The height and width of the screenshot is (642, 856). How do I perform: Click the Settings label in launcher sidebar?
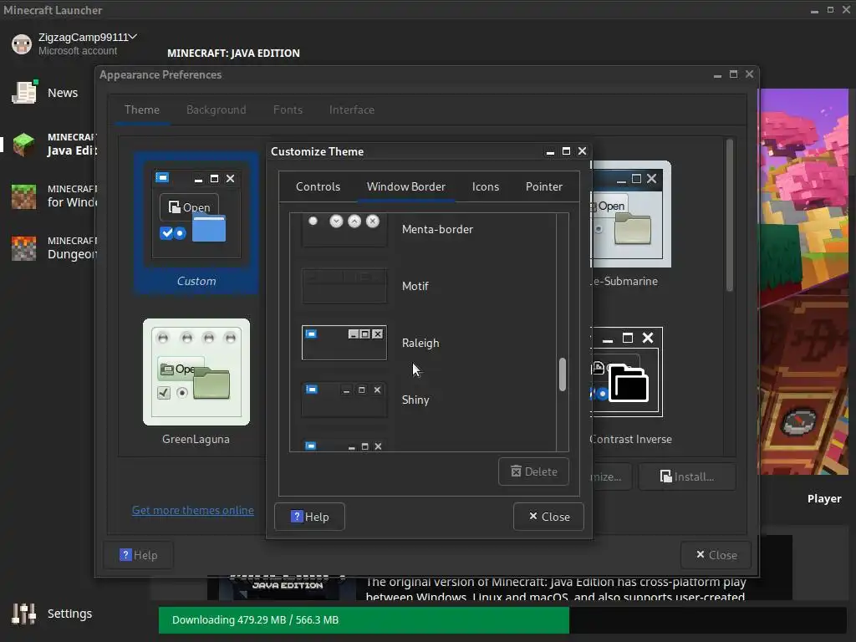[70, 614]
